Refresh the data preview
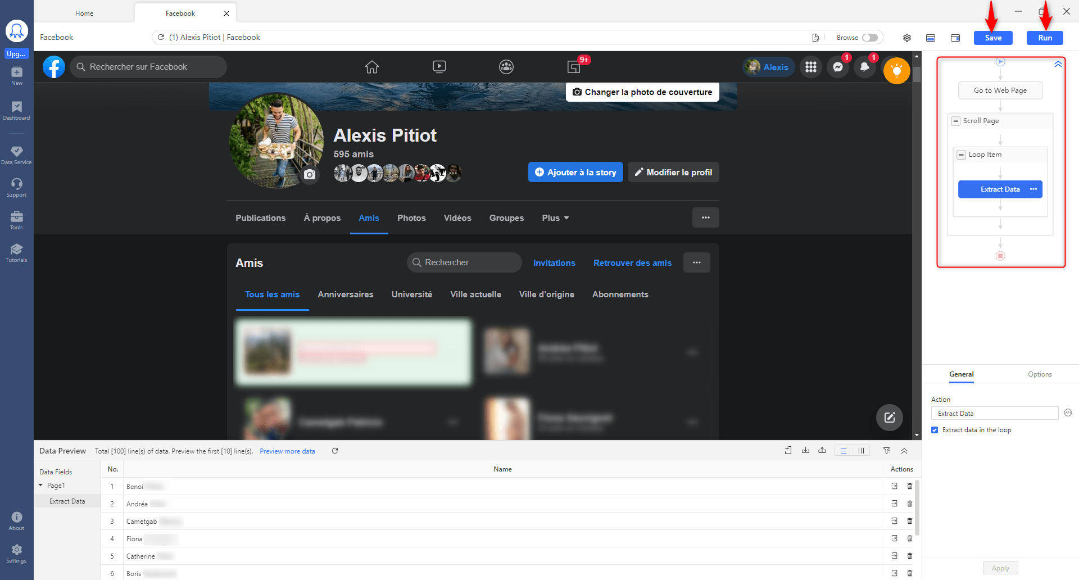 335,451
